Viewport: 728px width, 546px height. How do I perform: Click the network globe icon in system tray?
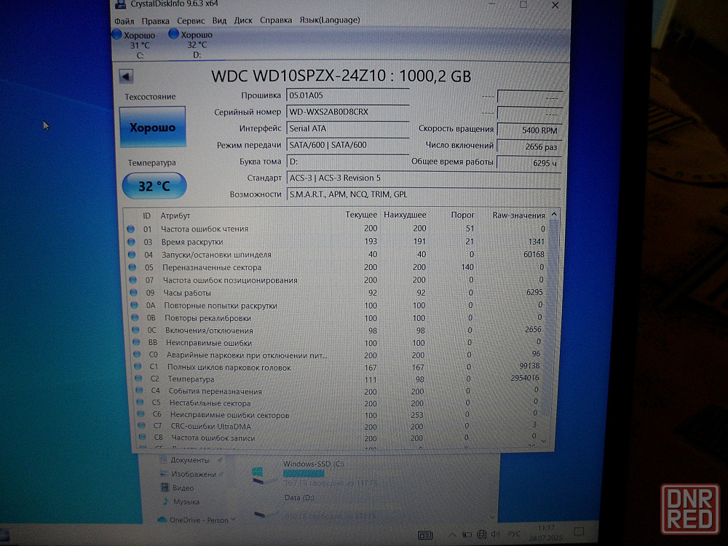tap(481, 534)
